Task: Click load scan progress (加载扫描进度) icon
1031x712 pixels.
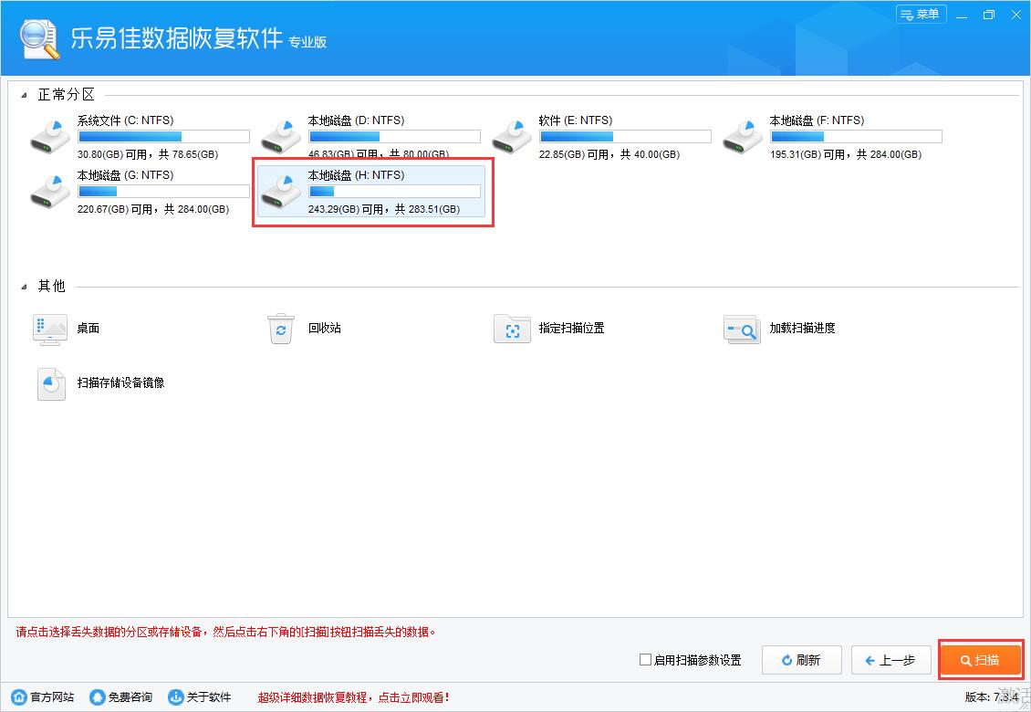Action: (x=742, y=329)
